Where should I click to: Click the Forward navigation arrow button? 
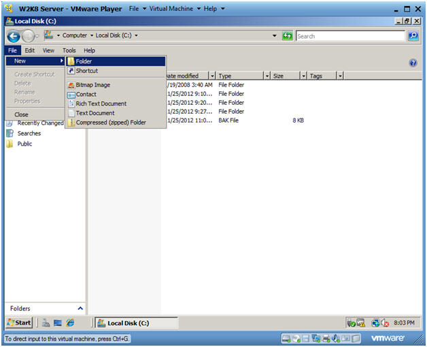(28, 36)
